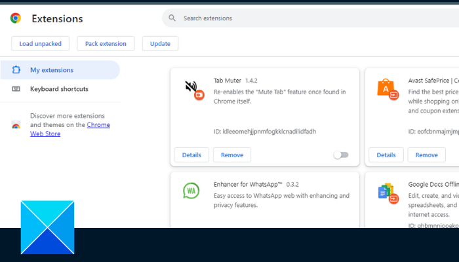459x262 pixels.
Task: Focus the Search extensions field
Action: pos(295,18)
